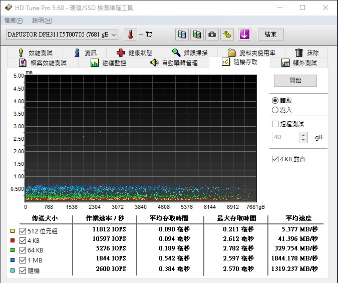Click the 41.396 MB/秒 speed value
The width and height of the screenshot is (338, 283).
[298, 239]
